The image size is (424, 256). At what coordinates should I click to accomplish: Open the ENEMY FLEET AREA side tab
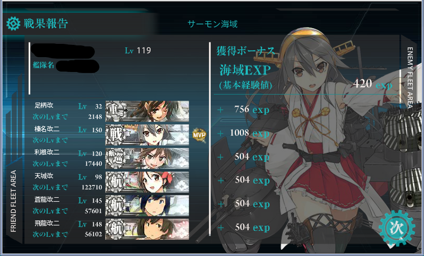pos(410,78)
